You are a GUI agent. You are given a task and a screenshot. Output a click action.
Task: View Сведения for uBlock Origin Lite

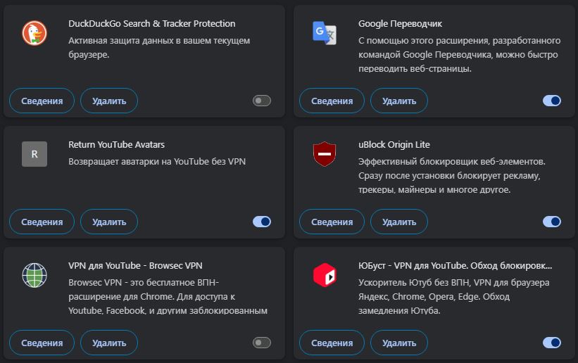coord(332,222)
